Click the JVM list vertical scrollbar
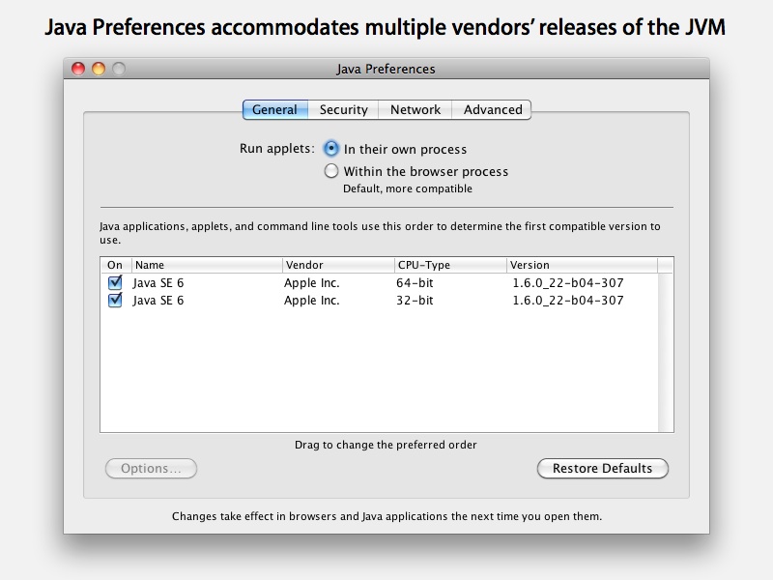 pyautogui.click(x=666, y=353)
